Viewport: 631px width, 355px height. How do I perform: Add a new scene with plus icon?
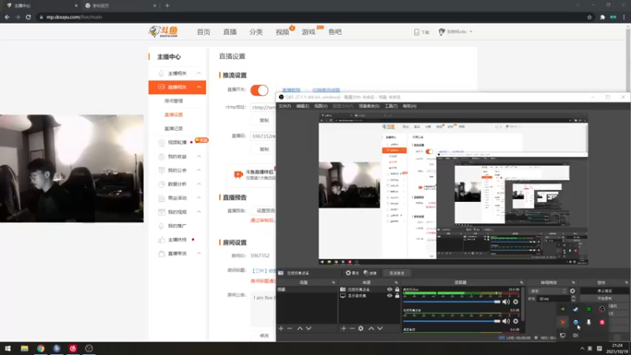(x=281, y=328)
